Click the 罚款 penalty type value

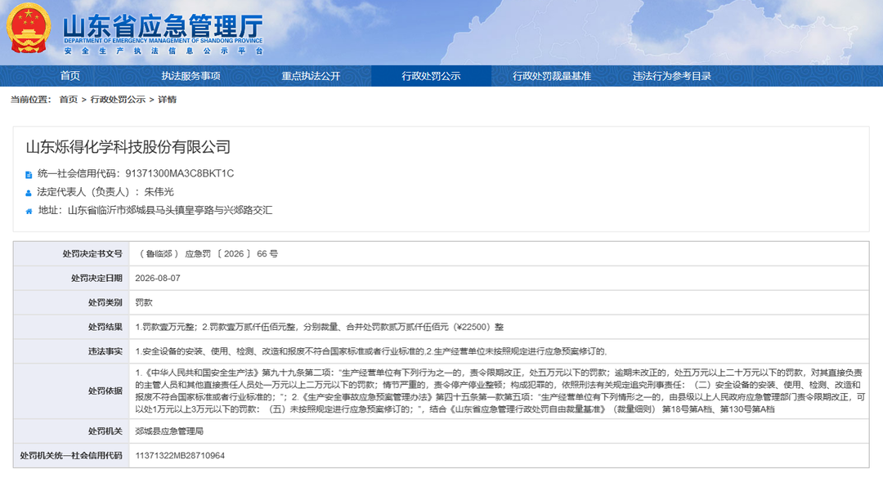click(144, 302)
